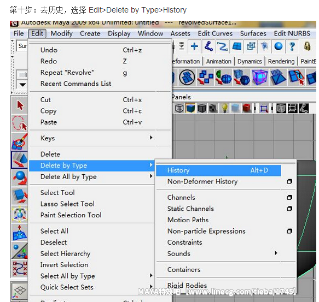Select the Lasso tool in toolbox

click(x=20, y=123)
